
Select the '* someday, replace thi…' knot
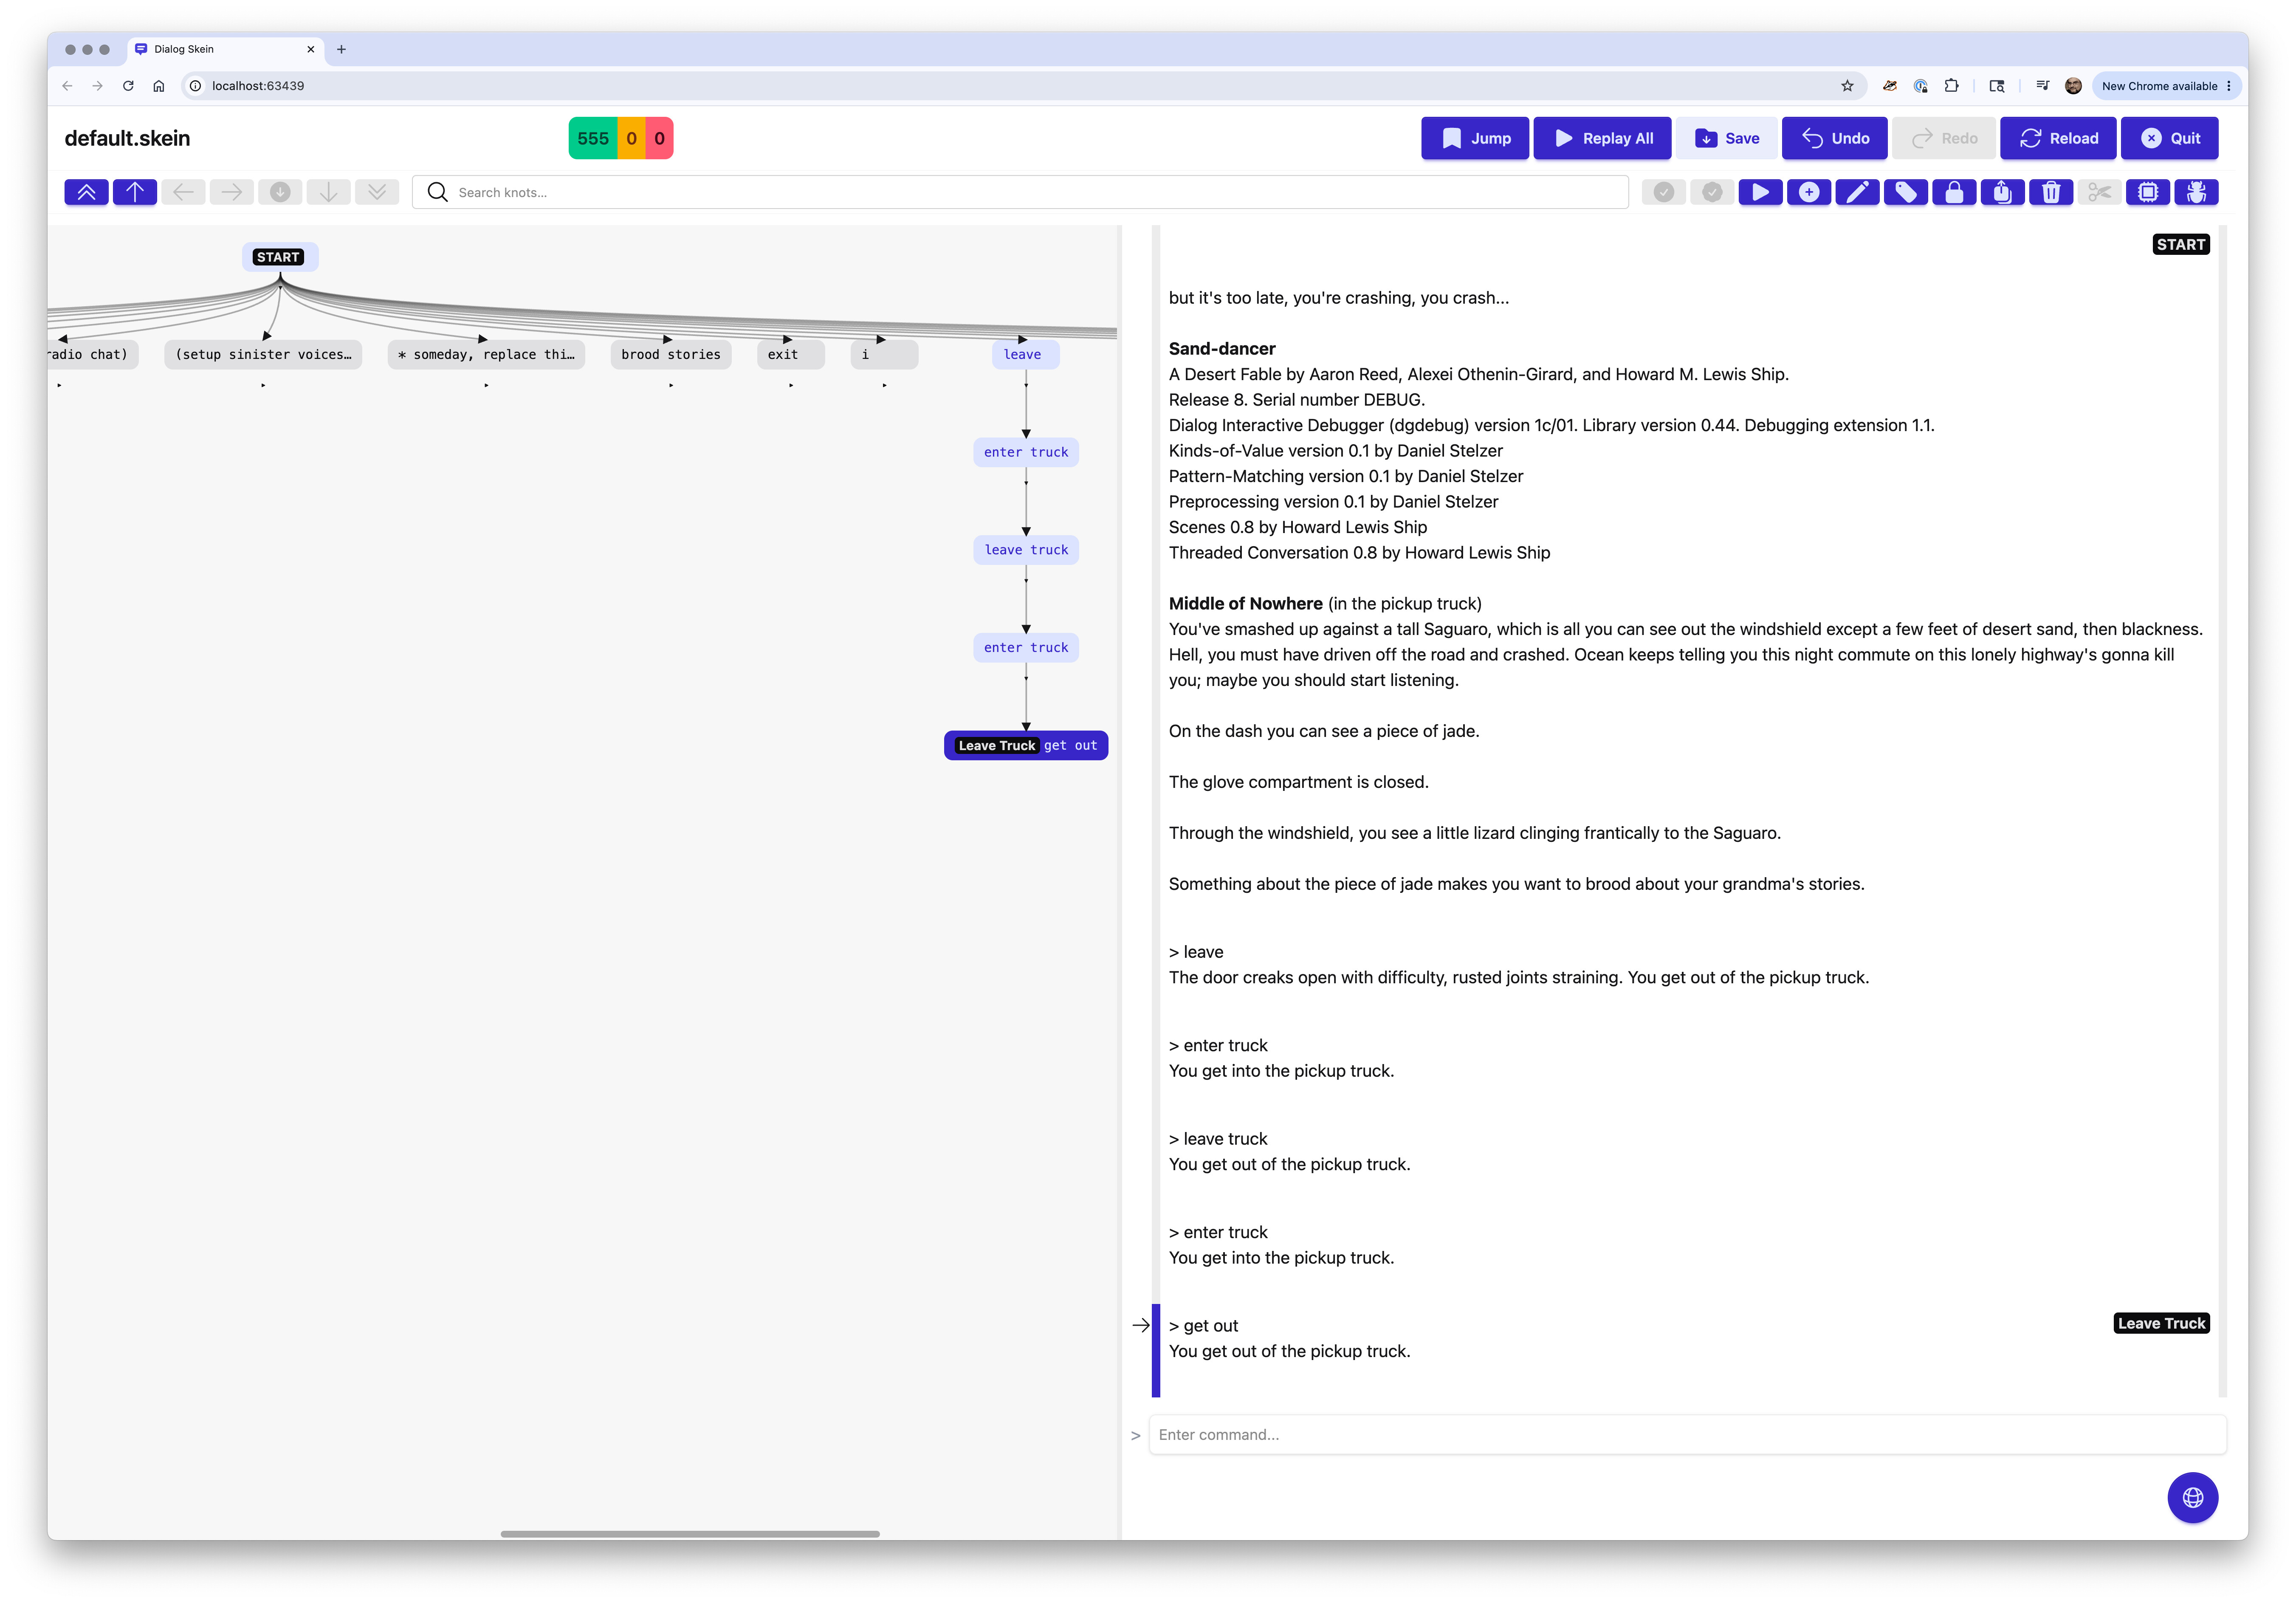[x=486, y=355]
